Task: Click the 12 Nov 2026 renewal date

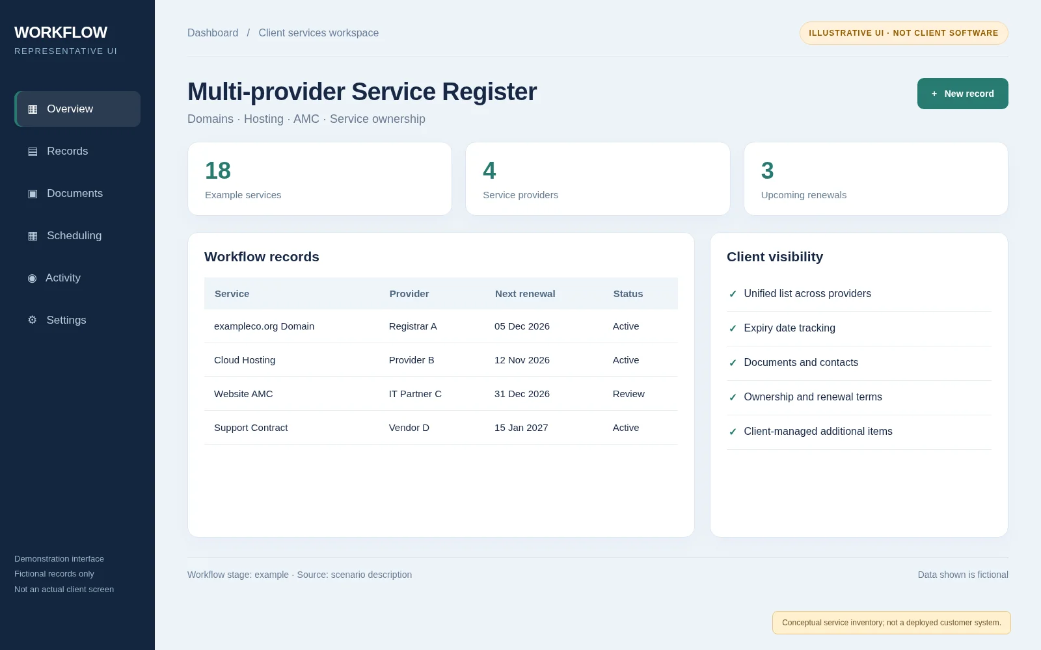Action: coord(522,360)
